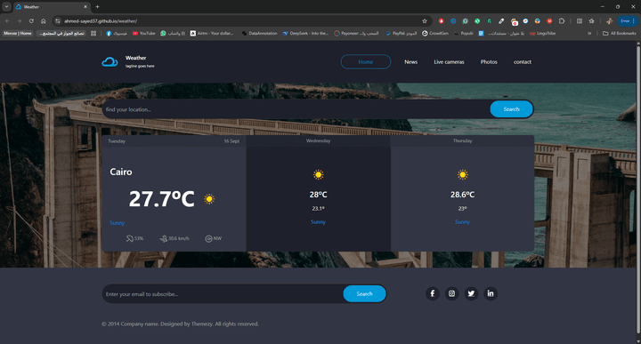This screenshot has height=344, width=641.
Task: Click the Weather cloud logo
Action: 110,61
